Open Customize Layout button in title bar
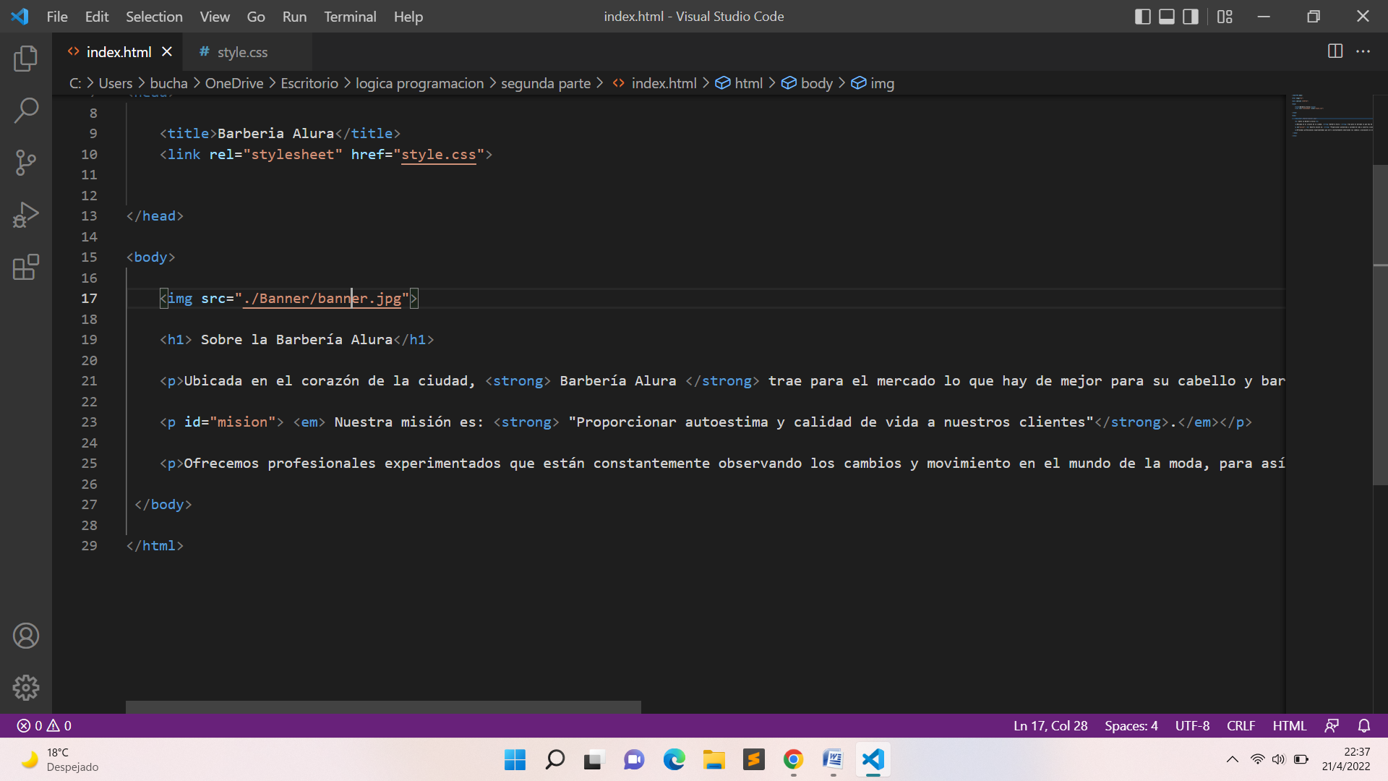 [x=1225, y=17]
